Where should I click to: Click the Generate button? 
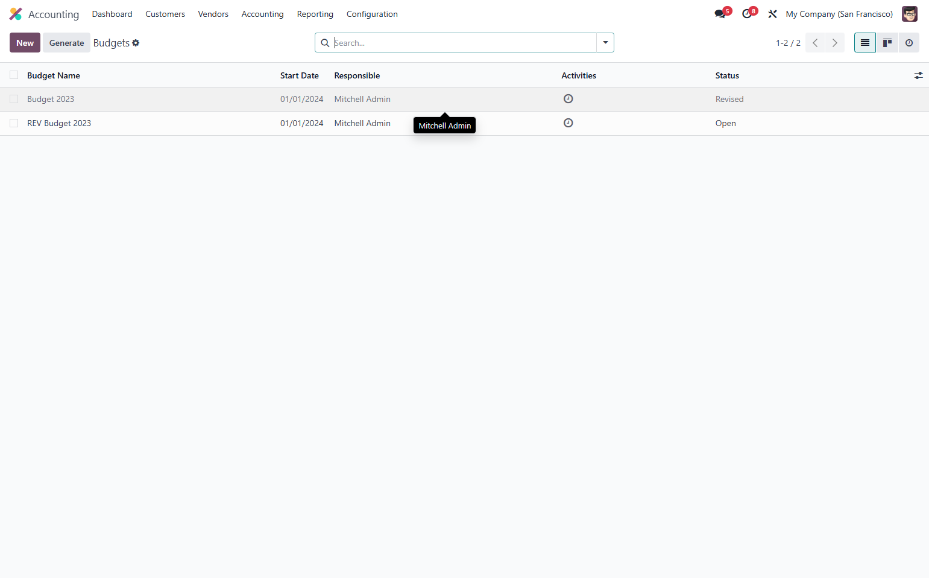[66, 43]
